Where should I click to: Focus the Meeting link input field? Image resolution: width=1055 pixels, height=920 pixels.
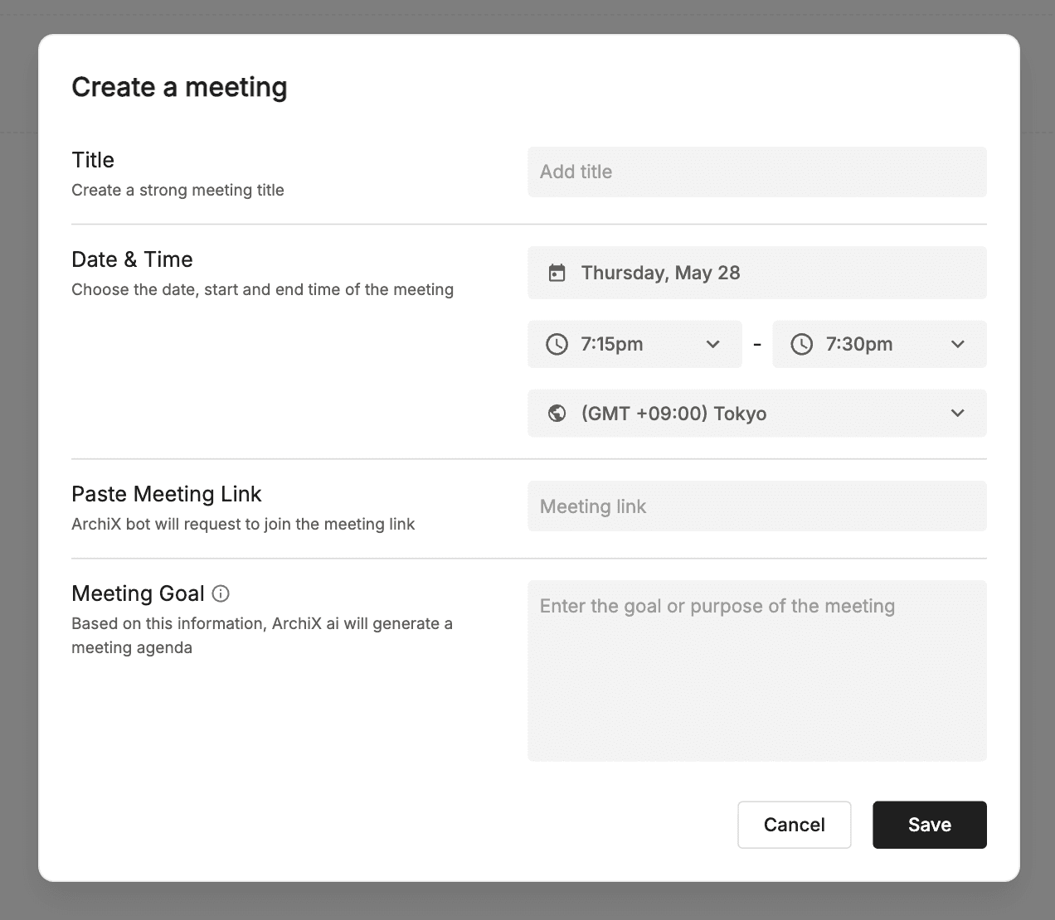click(x=757, y=506)
